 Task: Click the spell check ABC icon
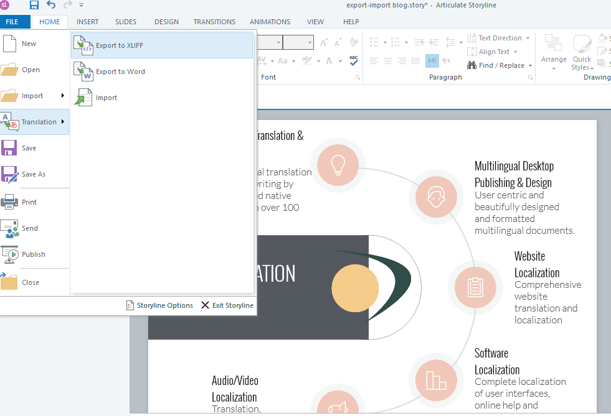click(354, 60)
